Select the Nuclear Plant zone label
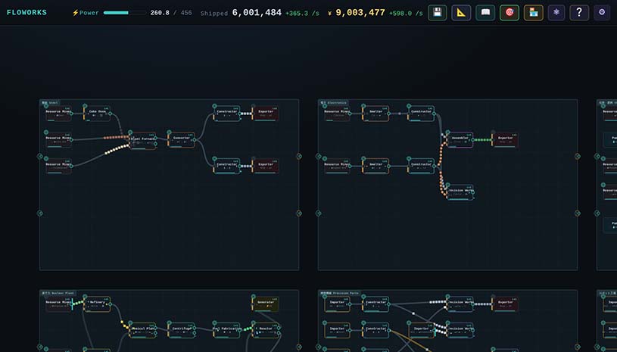The height and width of the screenshot is (352, 617). pos(58,293)
